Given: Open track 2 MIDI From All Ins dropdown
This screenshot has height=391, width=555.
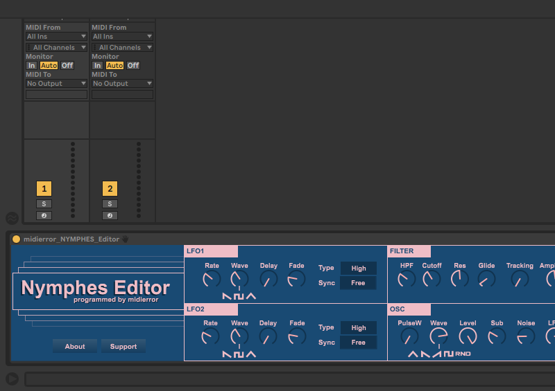Looking at the screenshot, I should 123,37.
